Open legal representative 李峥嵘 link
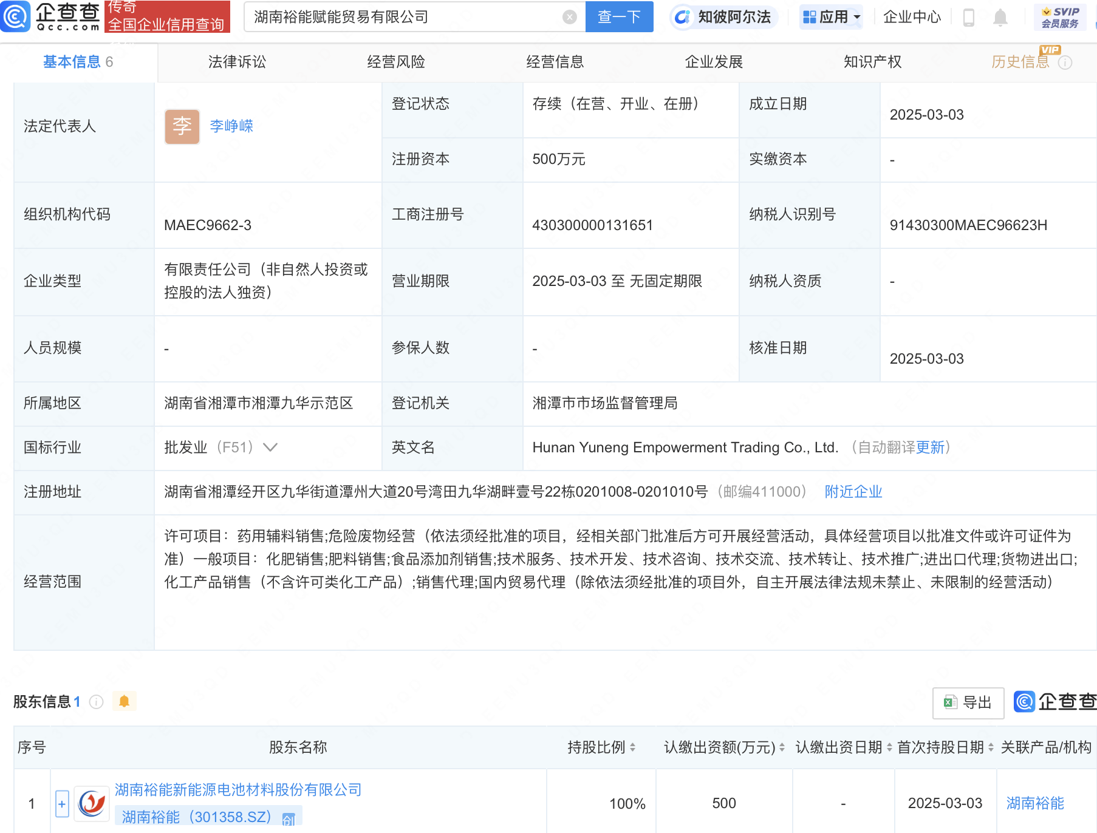Screen dimensions: 1097x833 231,126
